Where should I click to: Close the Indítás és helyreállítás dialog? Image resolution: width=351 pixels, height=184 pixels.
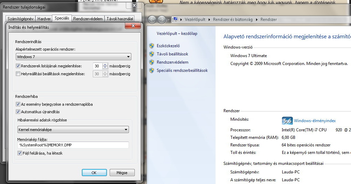133,26
